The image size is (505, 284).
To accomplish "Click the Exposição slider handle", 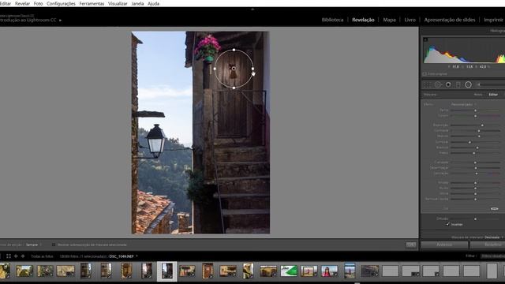I will coord(482,125).
